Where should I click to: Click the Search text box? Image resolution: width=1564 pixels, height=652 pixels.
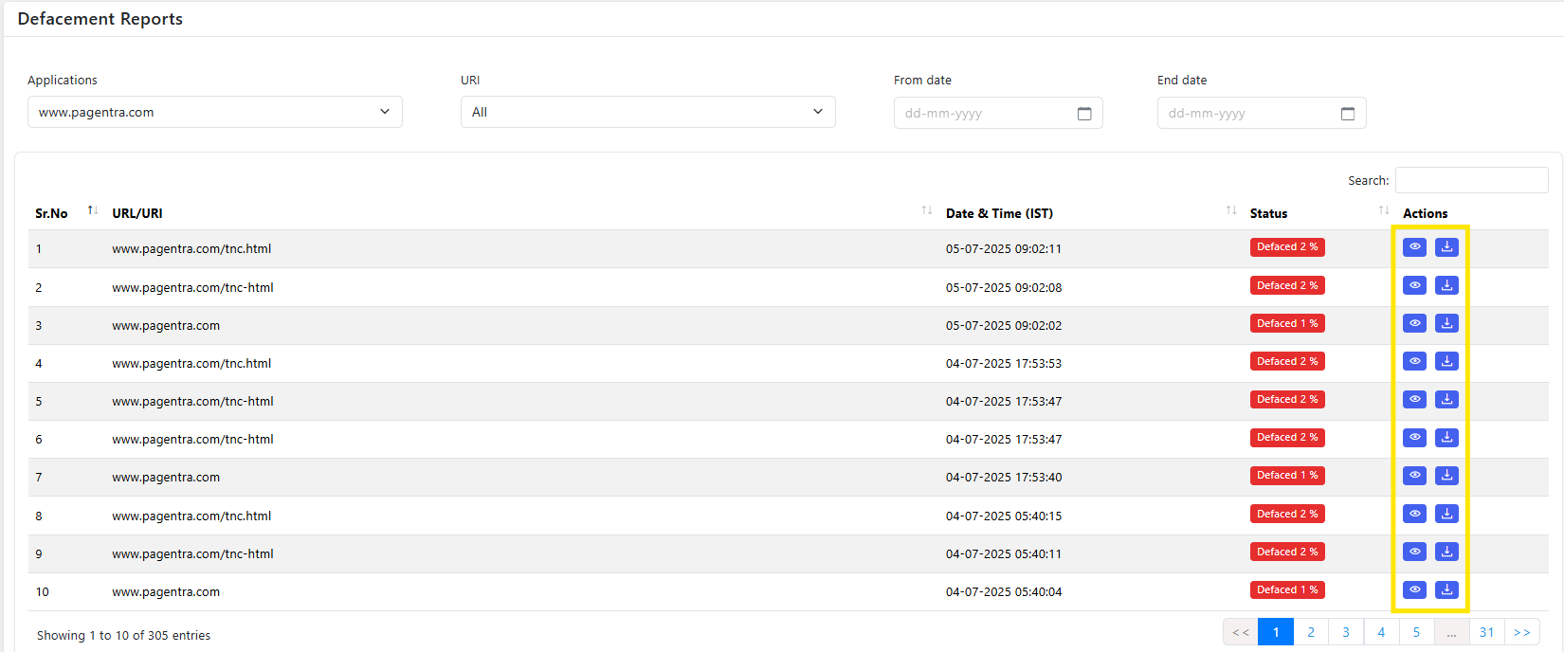pyautogui.click(x=1472, y=180)
